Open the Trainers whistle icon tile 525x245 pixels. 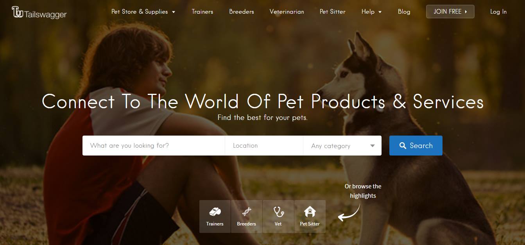click(x=215, y=216)
